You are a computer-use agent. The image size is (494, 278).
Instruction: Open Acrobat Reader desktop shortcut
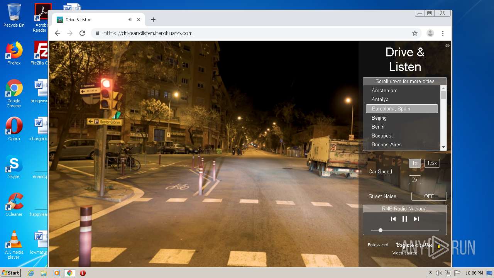point(41,18)
